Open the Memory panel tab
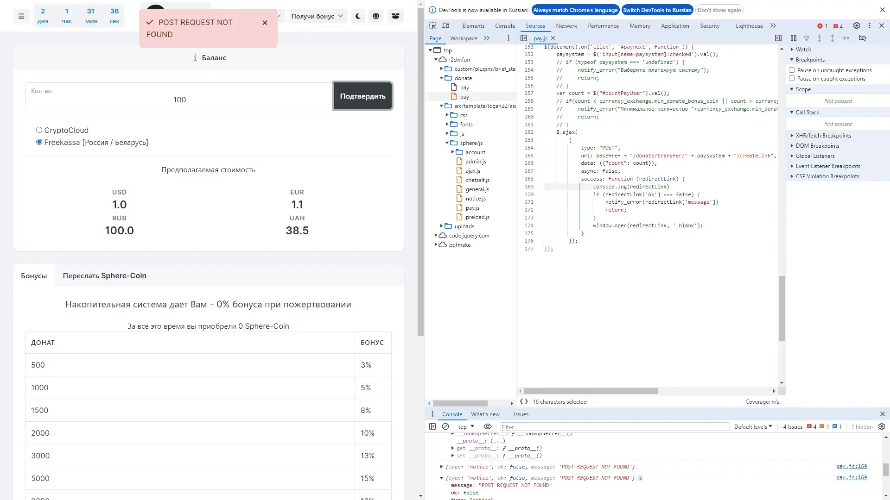This screenshot has width=890, height=500. (640, 26)
